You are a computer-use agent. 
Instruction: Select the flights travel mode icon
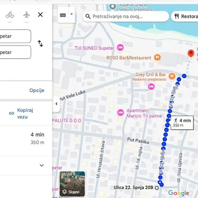[26, 15]
